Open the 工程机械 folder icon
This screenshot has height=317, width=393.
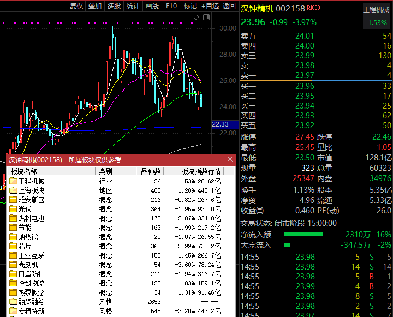click(x=13, y=181)
